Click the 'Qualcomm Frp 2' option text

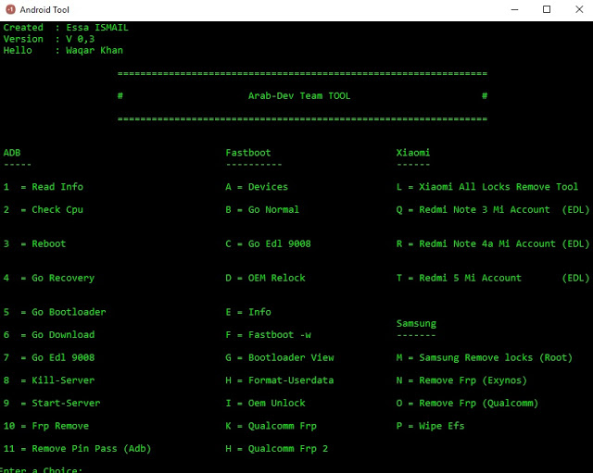click(288, 448)
